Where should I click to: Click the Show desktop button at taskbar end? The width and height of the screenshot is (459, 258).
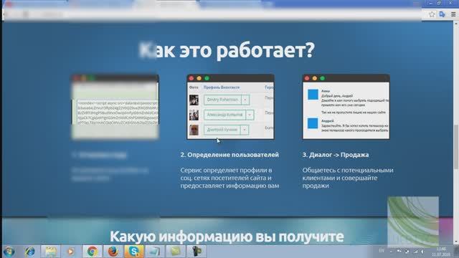456,252
